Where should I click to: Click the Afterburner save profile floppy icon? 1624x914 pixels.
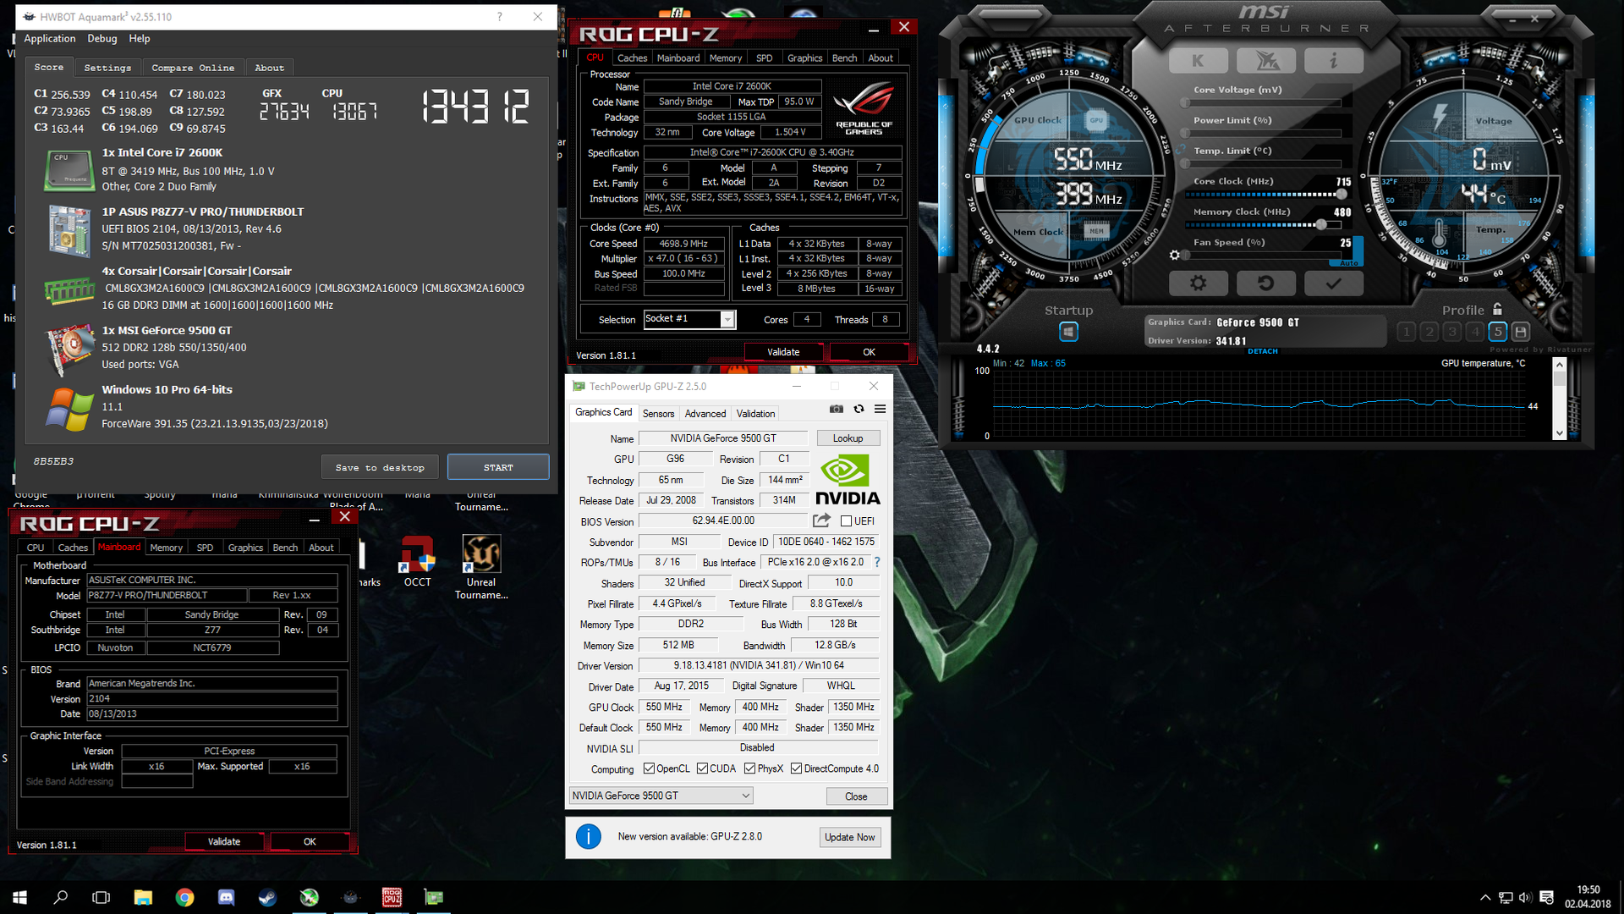[x=1520, y=332]
